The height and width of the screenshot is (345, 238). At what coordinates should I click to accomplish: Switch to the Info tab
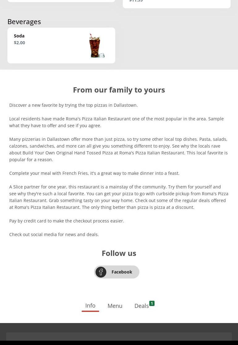90,305
